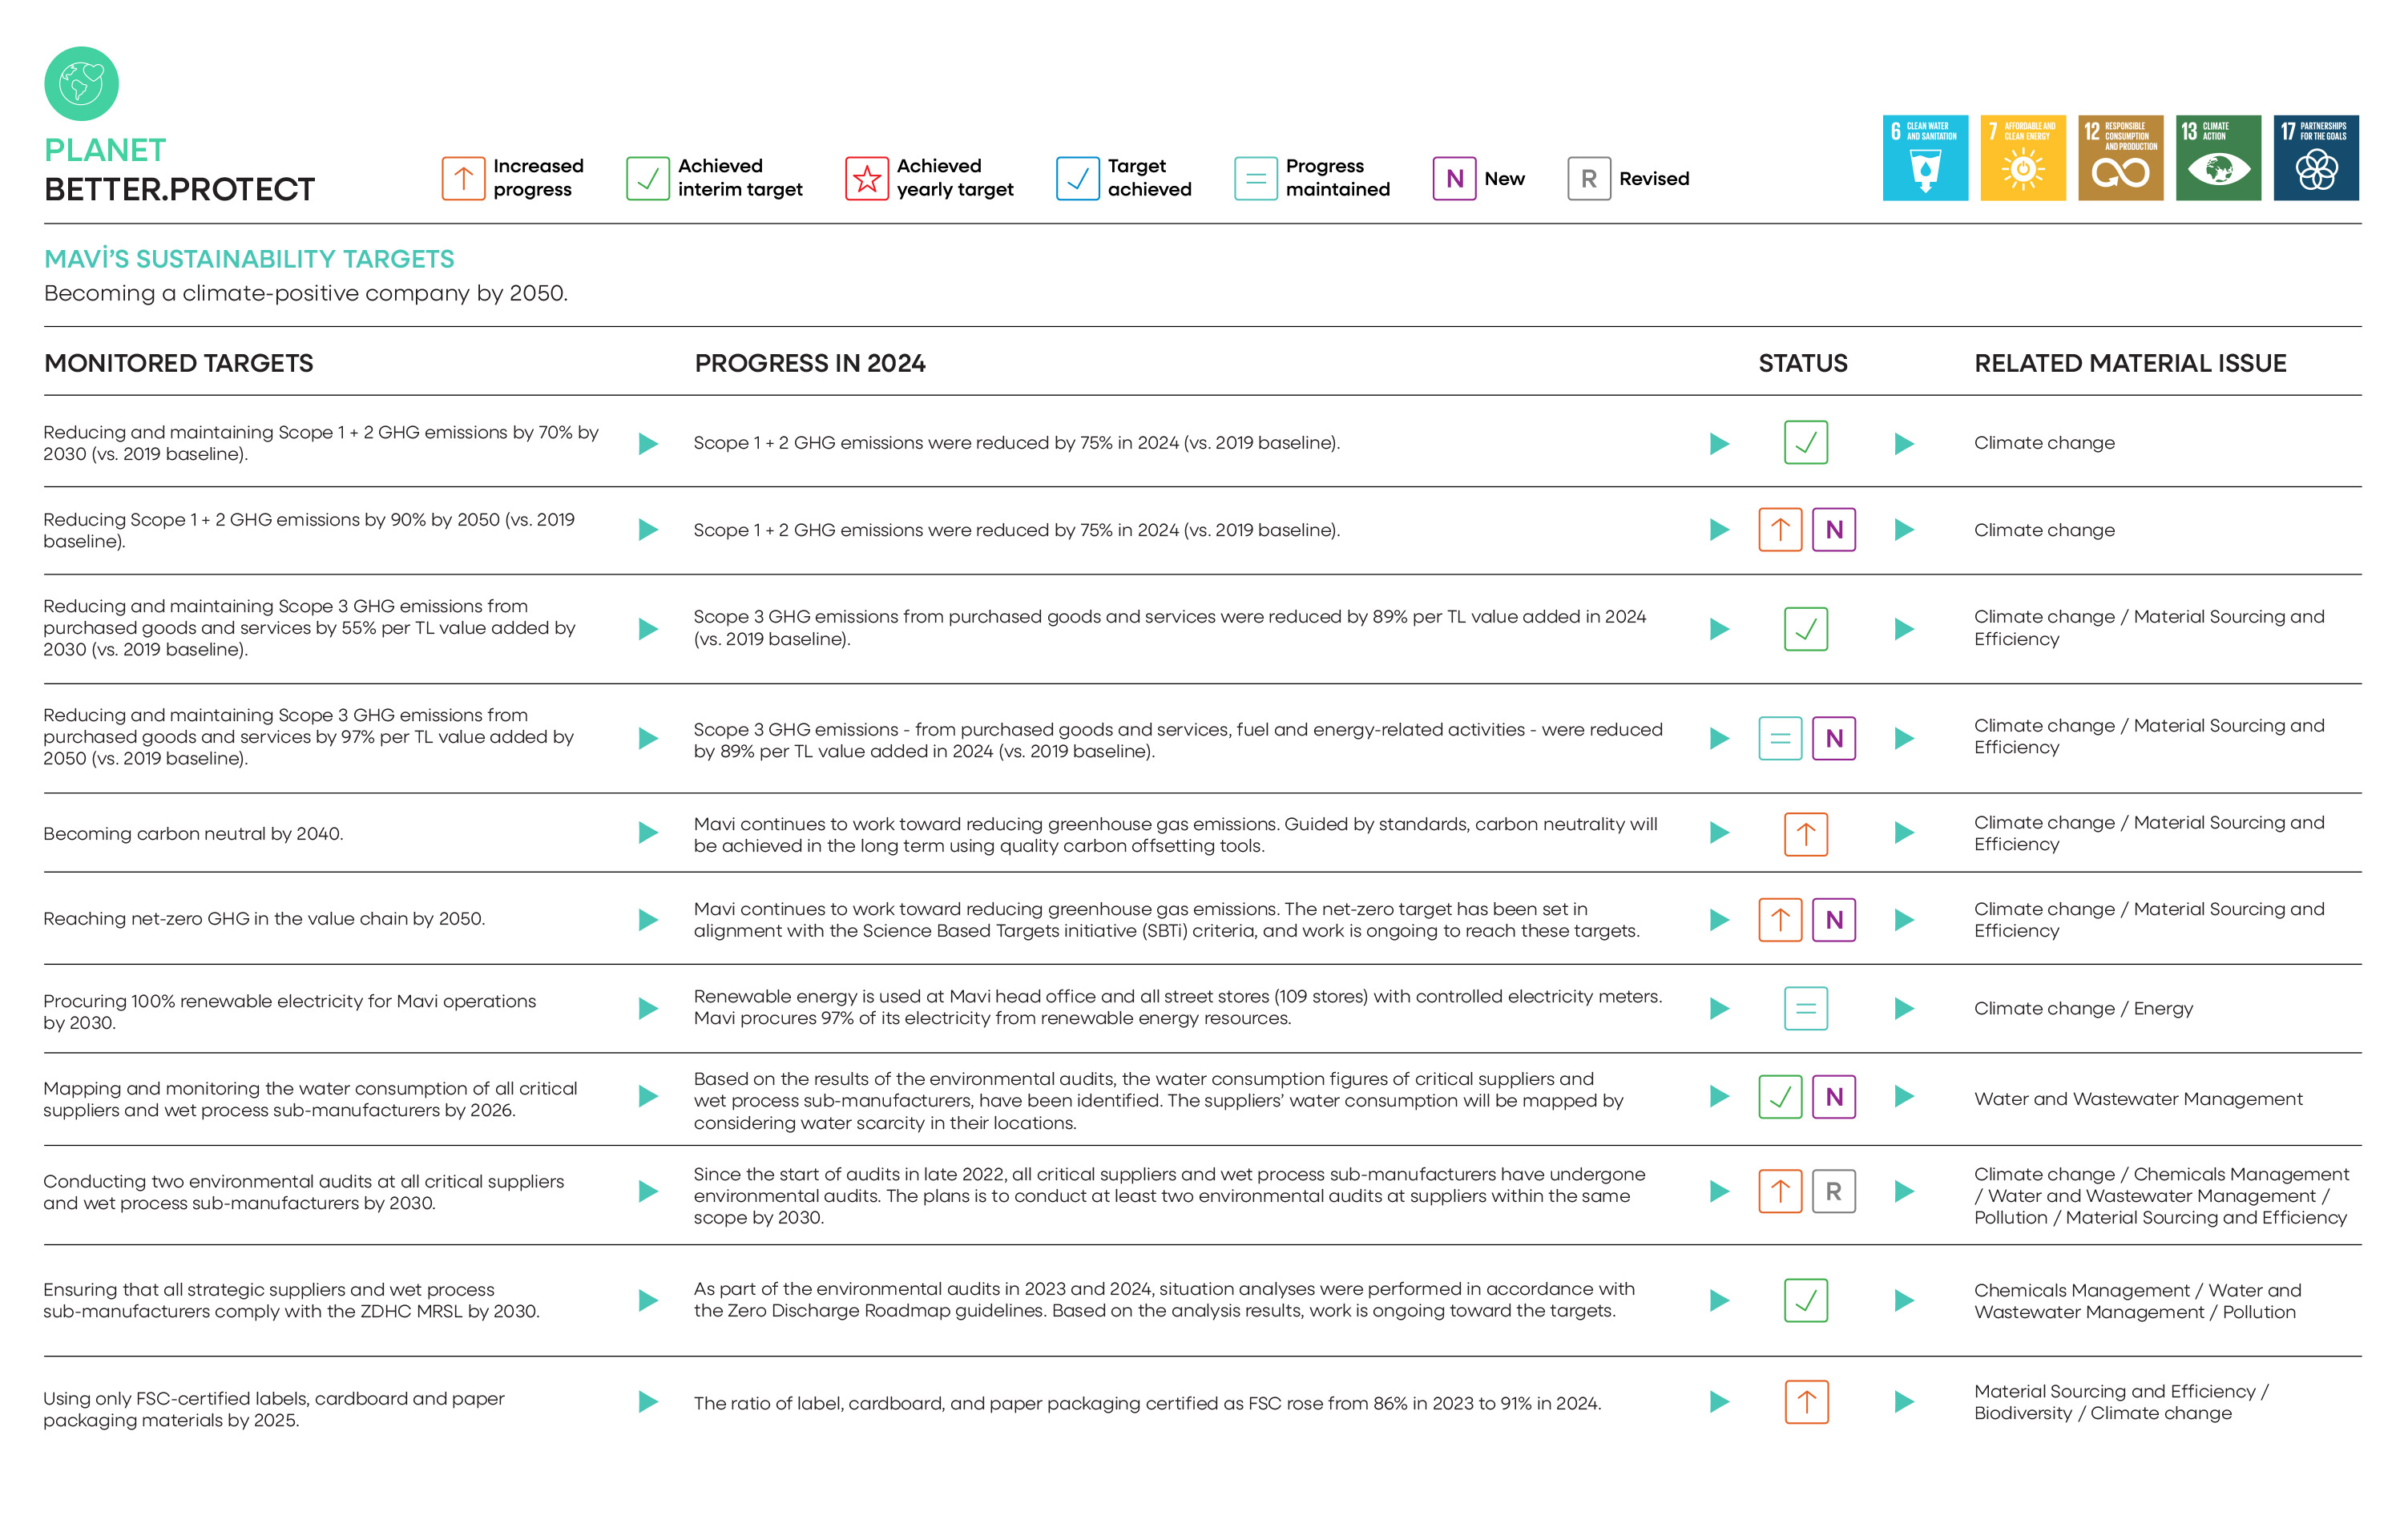
Task: Click the STATUS column header
Action: pyautogui.click(x=1802, y=363)
